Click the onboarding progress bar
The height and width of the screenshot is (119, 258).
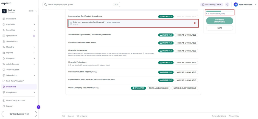tap(220, 11)
